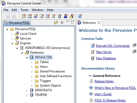
Task: Select the DEMODATA database in tree
Action: click(43, 90)
